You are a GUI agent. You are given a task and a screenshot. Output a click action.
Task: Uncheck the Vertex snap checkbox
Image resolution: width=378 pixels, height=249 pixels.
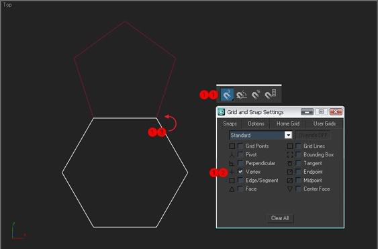click(x=240, y=172)
